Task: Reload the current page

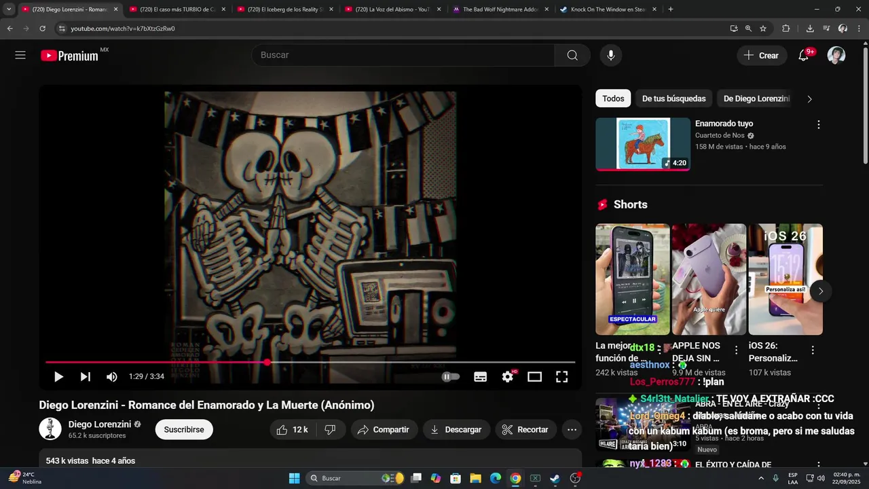Action: click(x=42, y=29)
